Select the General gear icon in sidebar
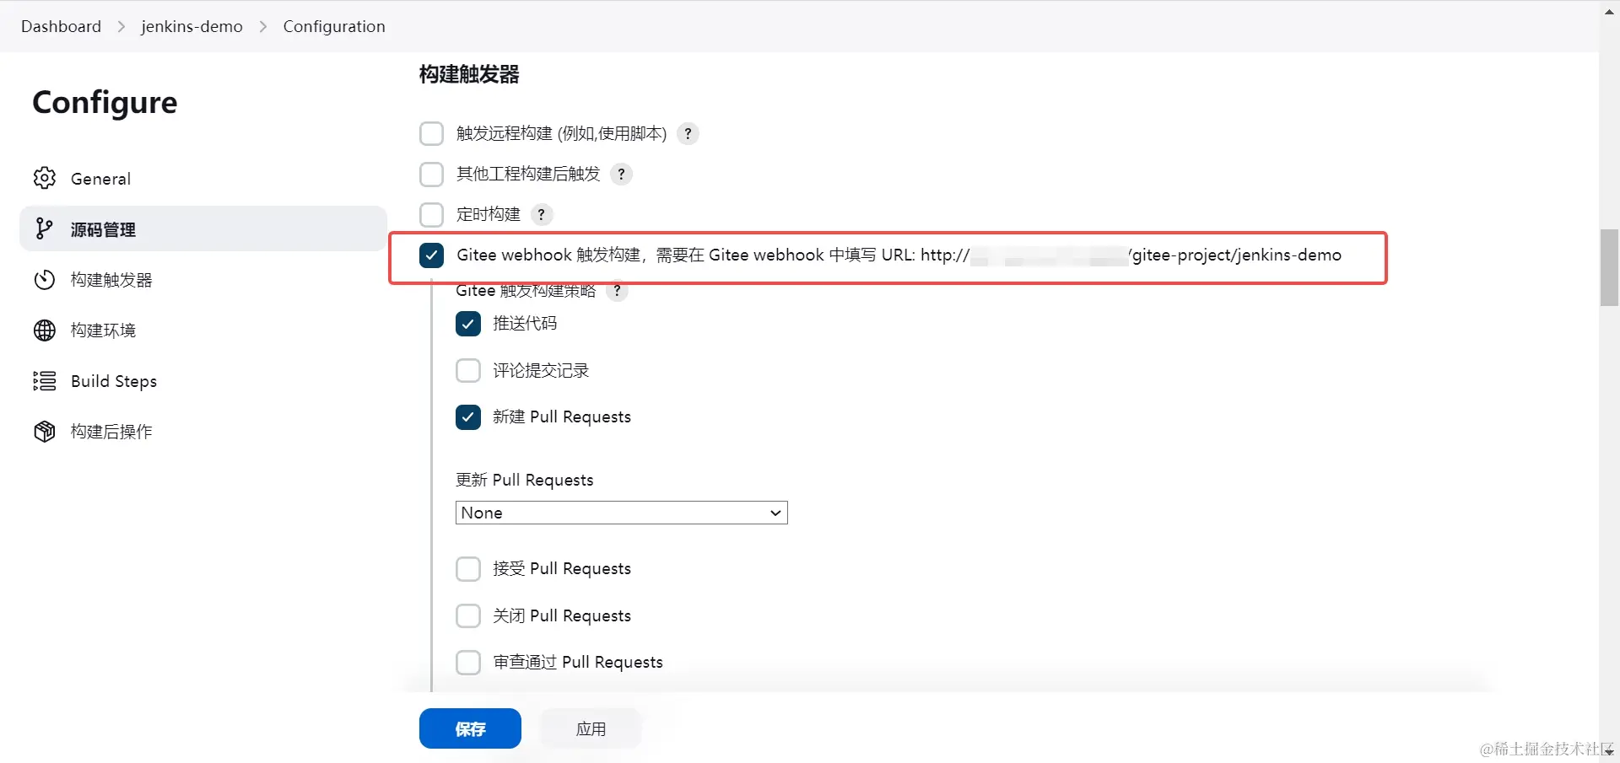1620x763 pixels. tap(44, 178)
